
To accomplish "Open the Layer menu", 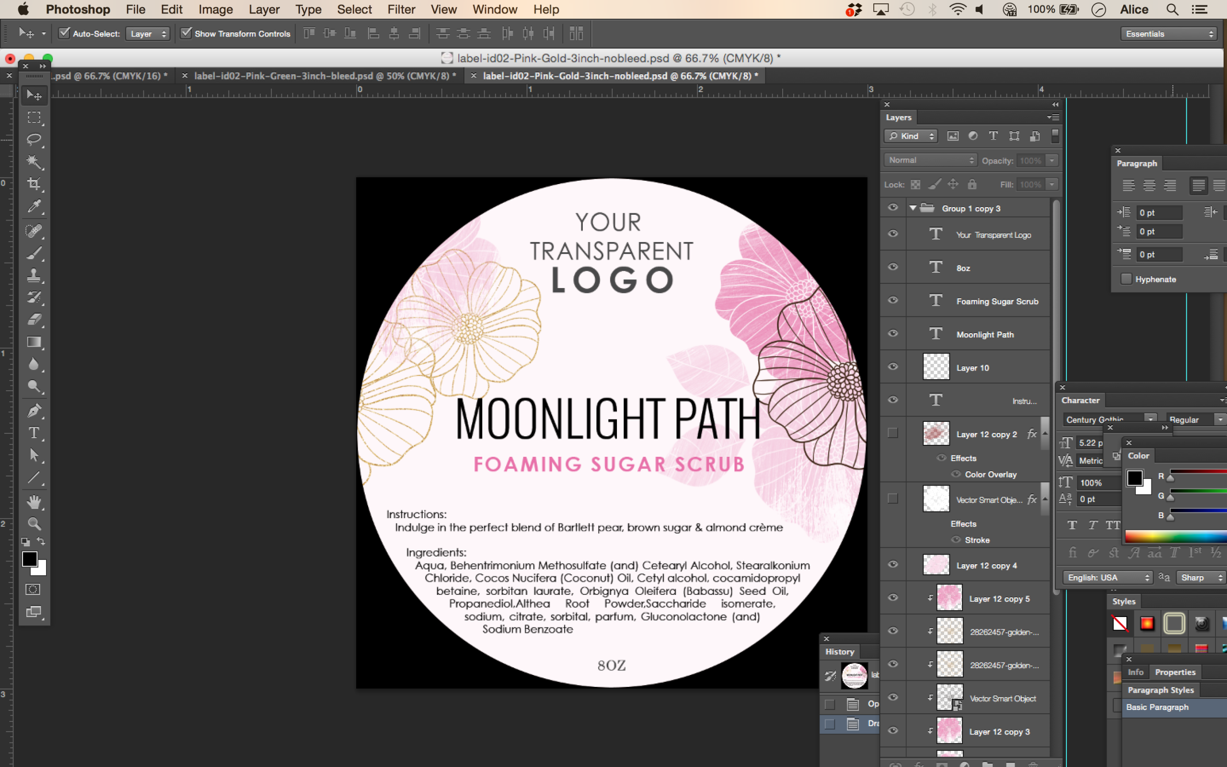I will [x=264, y=10].
